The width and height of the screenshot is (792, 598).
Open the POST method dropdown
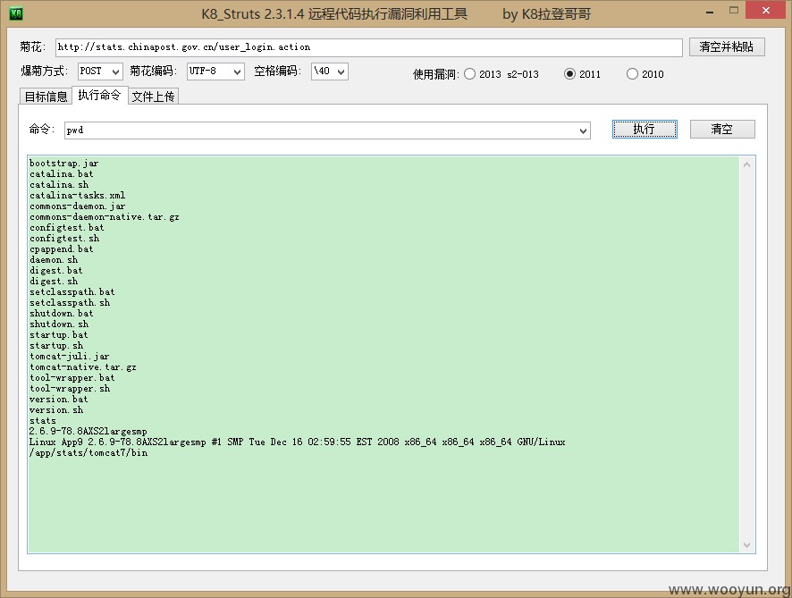point(100,72)
